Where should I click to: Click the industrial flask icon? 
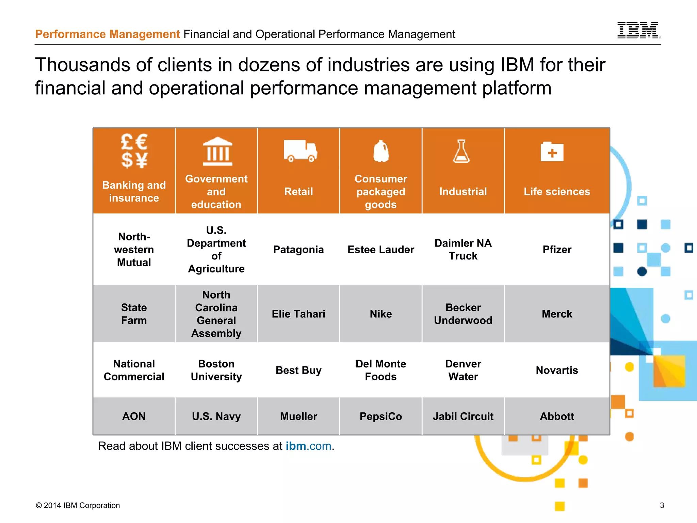pos(461,151)
